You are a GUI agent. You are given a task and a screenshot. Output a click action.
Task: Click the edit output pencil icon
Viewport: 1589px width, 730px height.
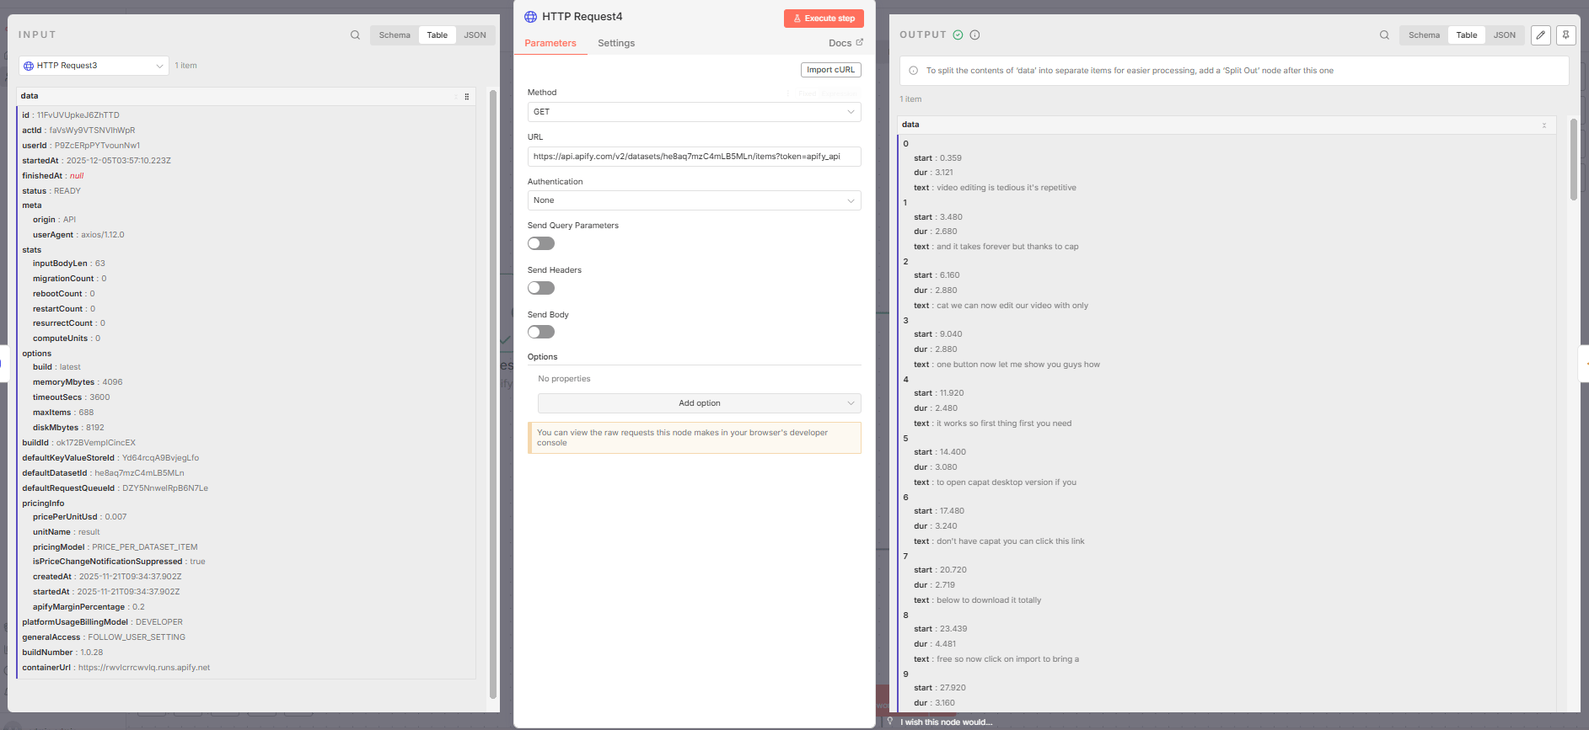click(x=1541, y=35)
